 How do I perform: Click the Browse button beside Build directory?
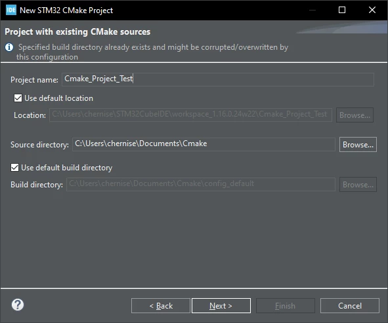[x=358, y=184]
